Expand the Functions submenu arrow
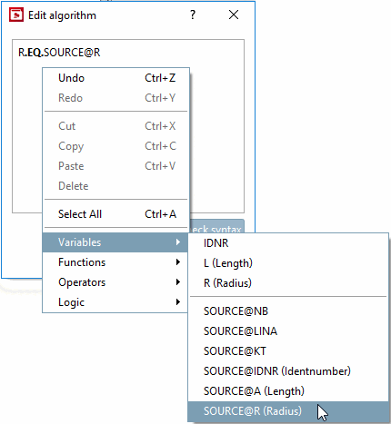Screen dimensions: 391x424 (178, 262)
